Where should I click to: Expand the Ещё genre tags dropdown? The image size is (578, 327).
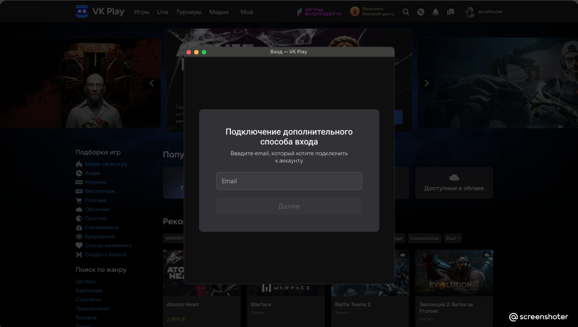[x=453, y=238]
